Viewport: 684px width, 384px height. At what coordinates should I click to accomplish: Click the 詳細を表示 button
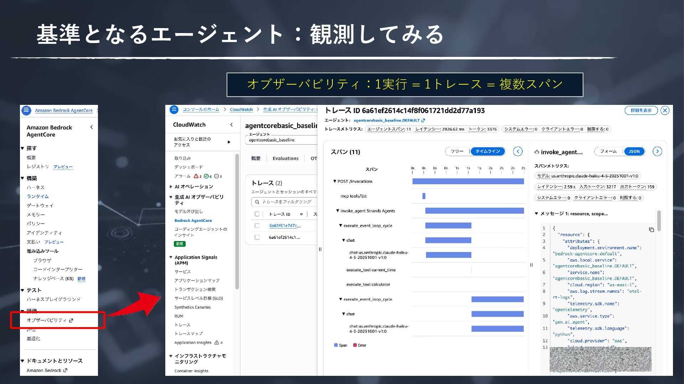click(x=641, y=111)
